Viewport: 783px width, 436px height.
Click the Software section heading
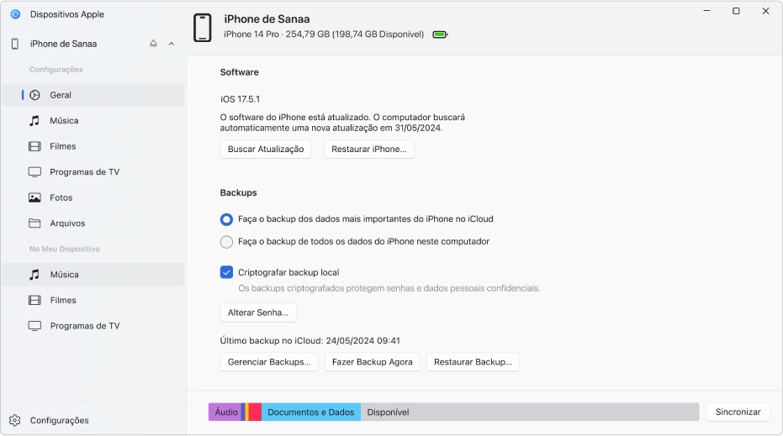[239, 72]
